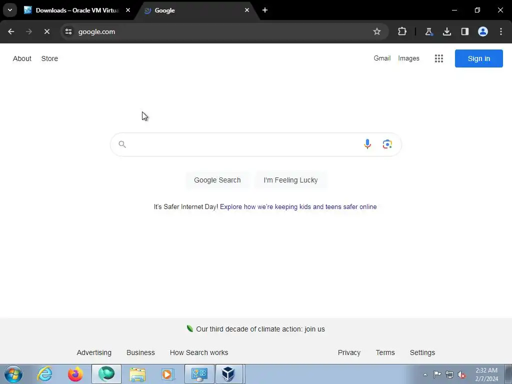512x384 pixels.
Task: Open Advertising footer link
Action: [x=94, y=352]
